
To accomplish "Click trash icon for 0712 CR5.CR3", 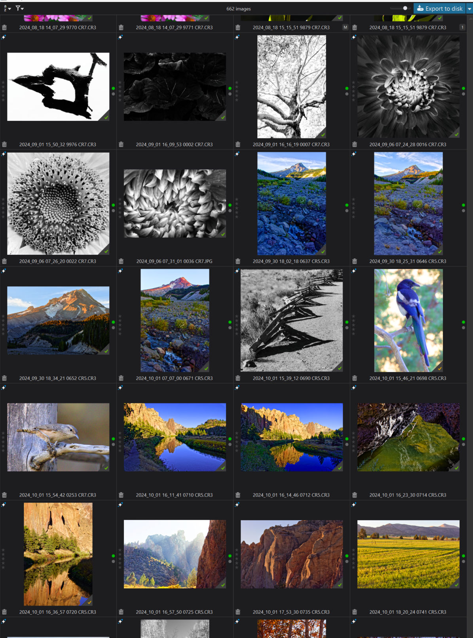I will click(x=238, y=495).
